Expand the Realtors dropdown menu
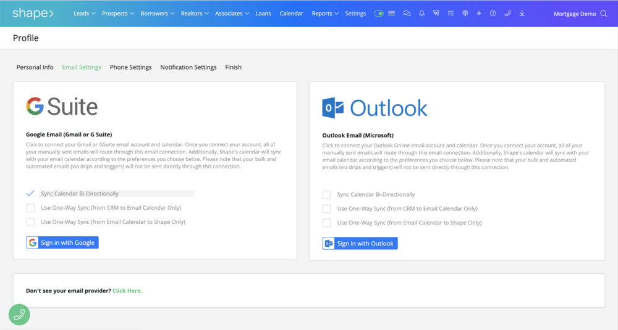Screen dimensions: 618x330 (195, 14)
